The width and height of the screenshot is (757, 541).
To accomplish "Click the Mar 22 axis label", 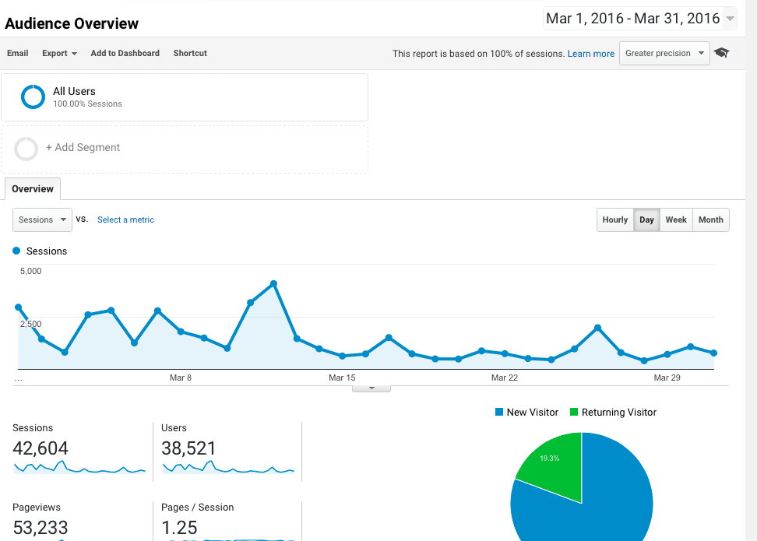I will (505, 378).
